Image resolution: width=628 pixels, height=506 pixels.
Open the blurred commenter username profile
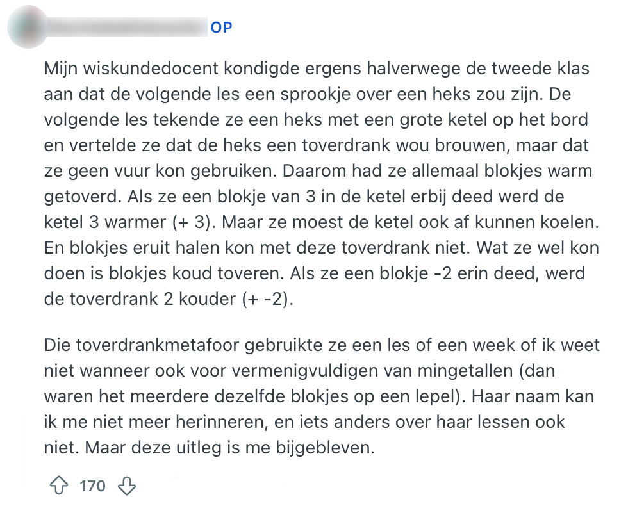pos(128,28)
